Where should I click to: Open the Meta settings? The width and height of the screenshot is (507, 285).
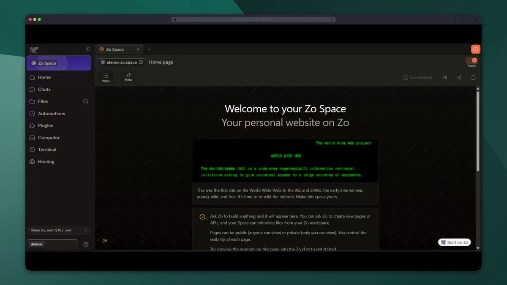(128, 77)
